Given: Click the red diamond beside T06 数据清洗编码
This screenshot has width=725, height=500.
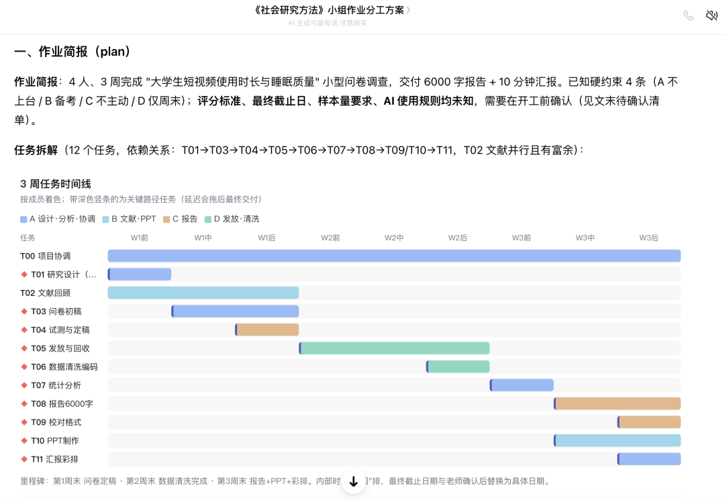Looking at the screenshot, I should (x=24, y=367).
